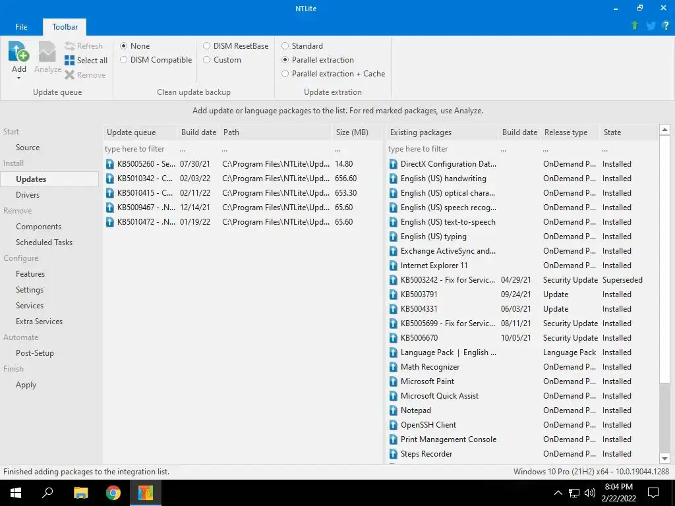The width and height of the screenshot is (675, 506).
Task: Click the Select all button
Action: [x=86, y=60]
